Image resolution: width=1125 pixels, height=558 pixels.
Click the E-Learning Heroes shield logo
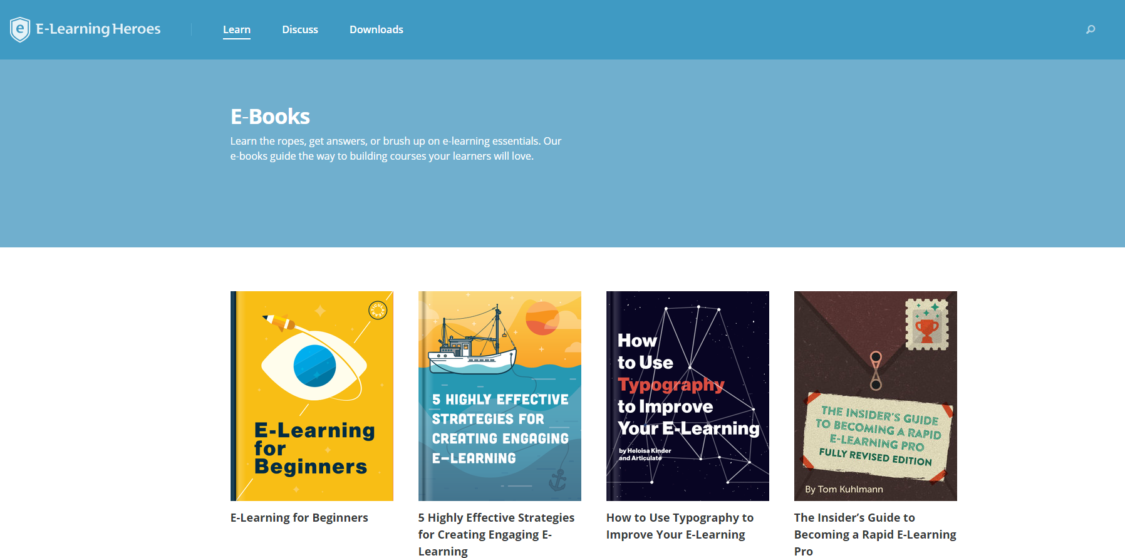(x=20, y=29)
